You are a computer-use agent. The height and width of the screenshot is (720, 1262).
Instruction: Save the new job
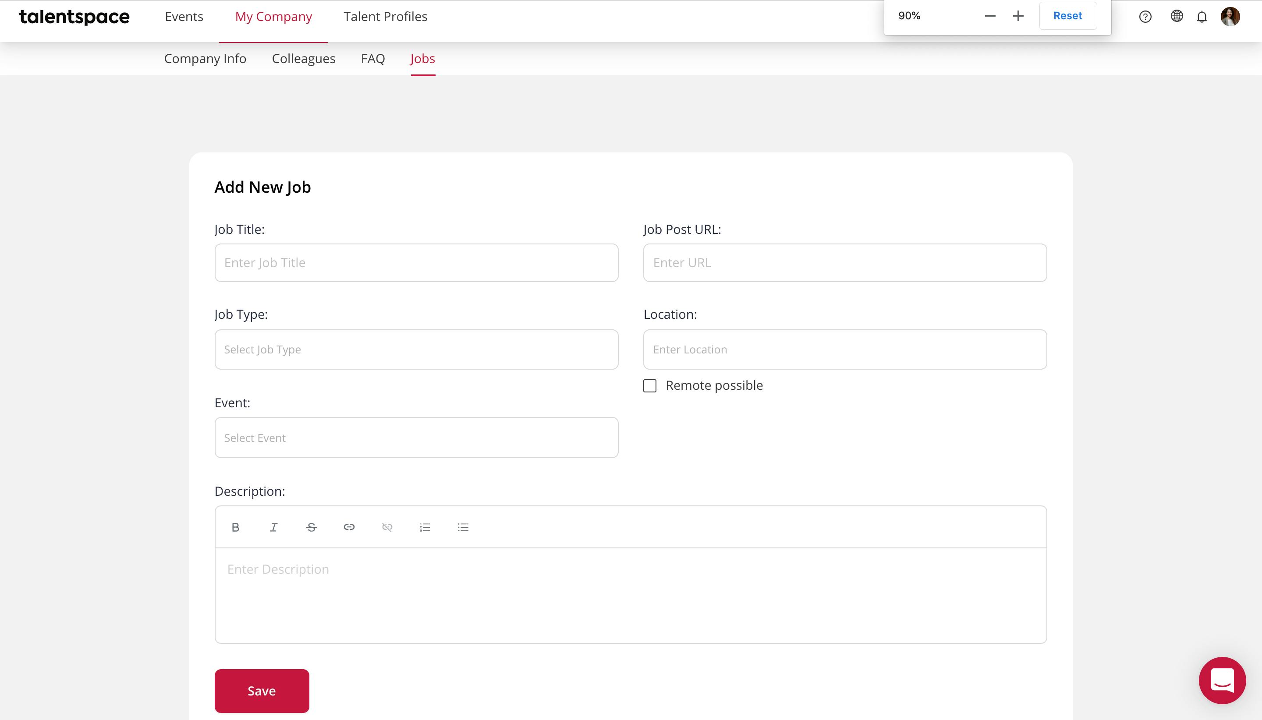(262, 691)
